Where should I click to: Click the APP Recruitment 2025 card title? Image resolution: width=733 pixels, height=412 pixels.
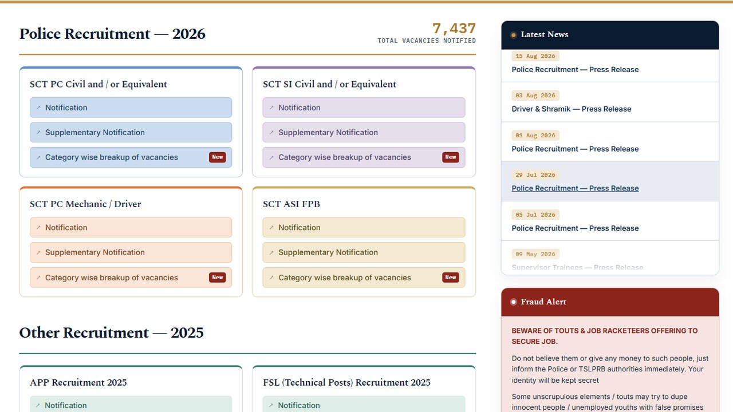78,382
